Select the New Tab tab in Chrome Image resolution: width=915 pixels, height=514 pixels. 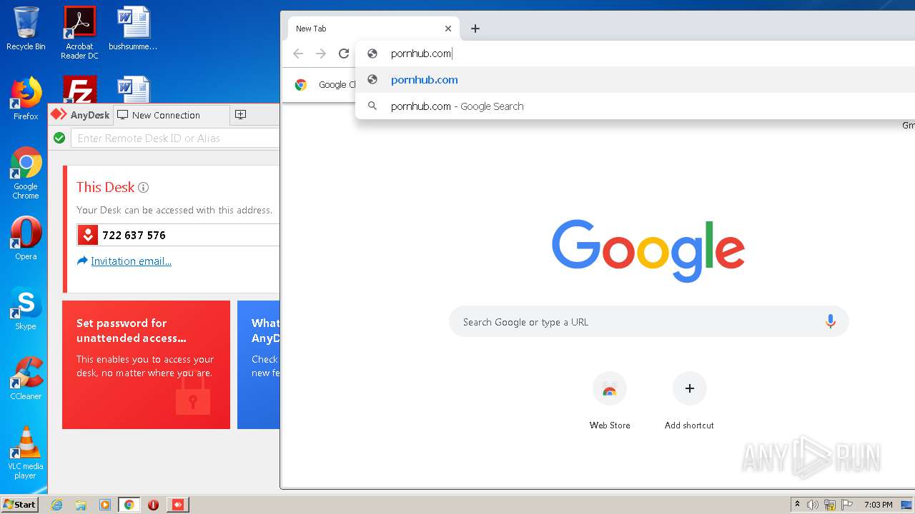(x=372, y=29)
